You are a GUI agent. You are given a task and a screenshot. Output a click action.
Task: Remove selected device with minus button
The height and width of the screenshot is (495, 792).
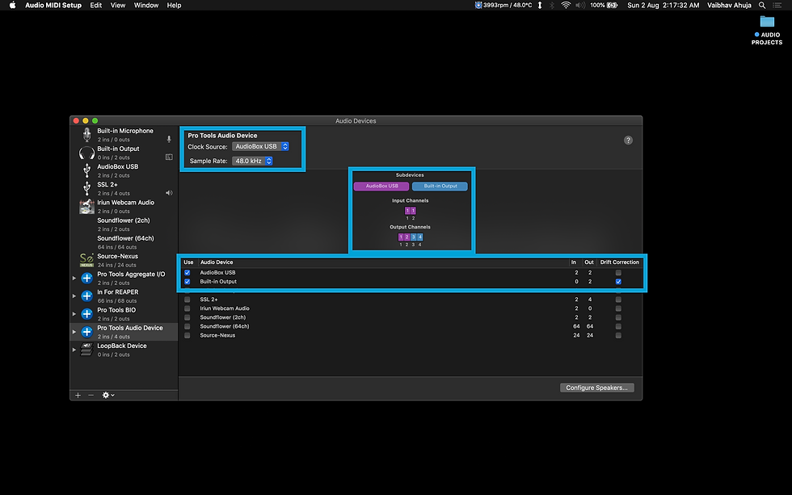[91, 395]
